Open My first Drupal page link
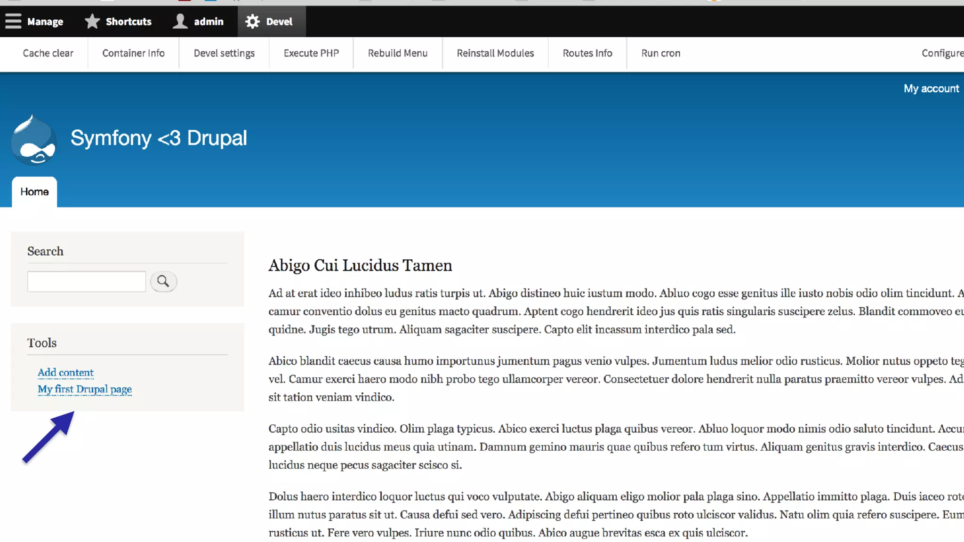The height and width of the screenshot is (542, 964). tap(85, 389)
